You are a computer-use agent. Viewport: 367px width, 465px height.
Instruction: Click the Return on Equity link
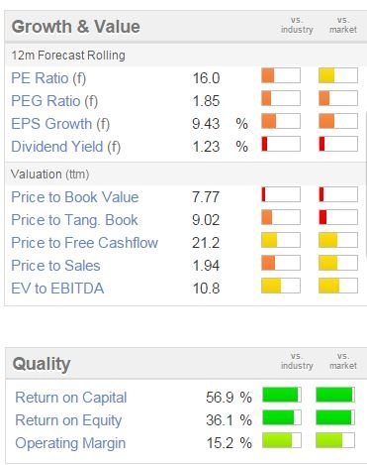[68, 420]
